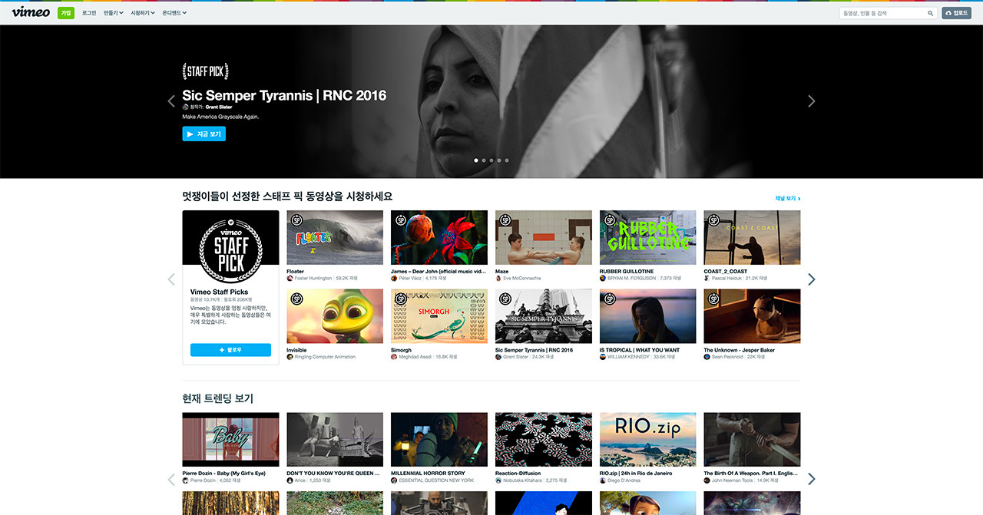
Task: Show previous staff pick videos
Action: click(x=171, y=279)
